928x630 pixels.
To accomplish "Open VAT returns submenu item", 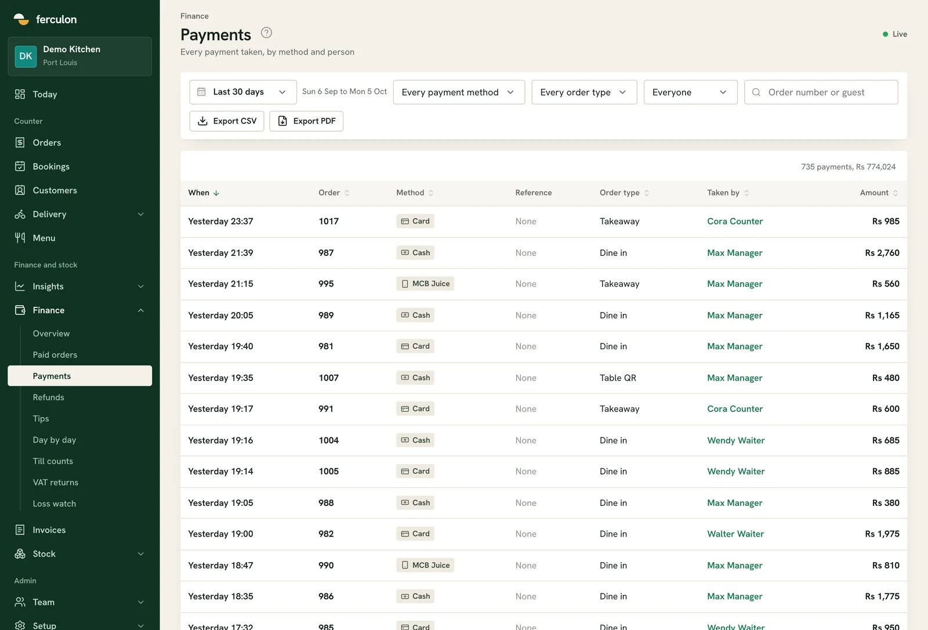I will pos(55,483).
